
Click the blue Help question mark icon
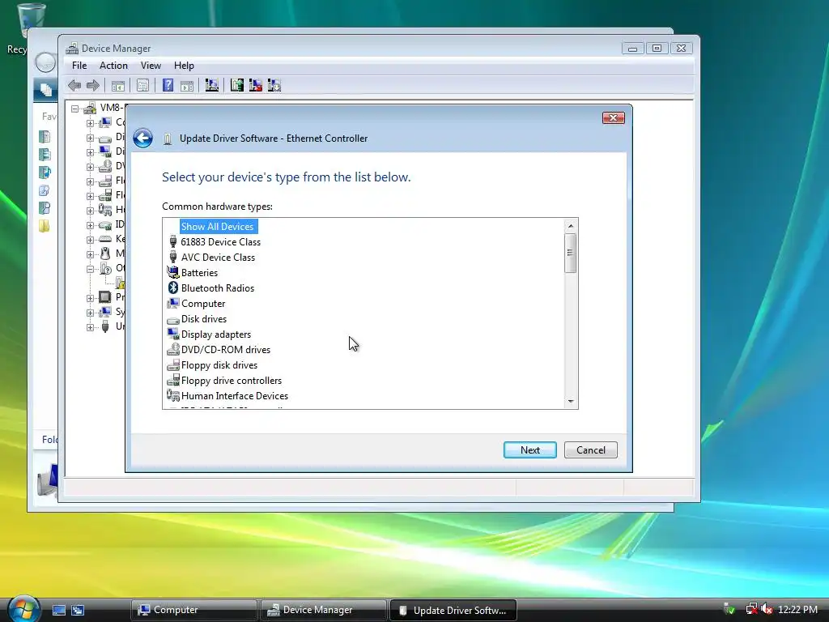click(x=168, y=85)
